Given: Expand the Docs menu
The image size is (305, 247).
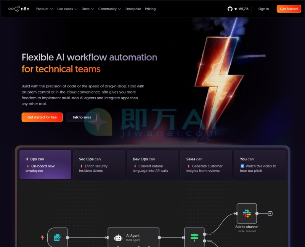Looking at the screenshot, I should point(88,9).
